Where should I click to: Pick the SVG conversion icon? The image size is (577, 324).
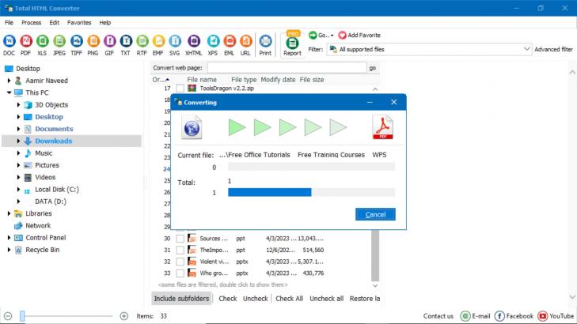click(176, 40)
